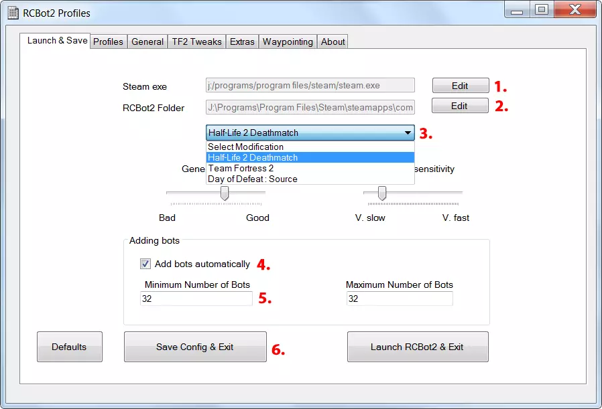The image size is (602, 409).
Task: Click the Minimum Number of Bots field
Action: click(196, 299)
